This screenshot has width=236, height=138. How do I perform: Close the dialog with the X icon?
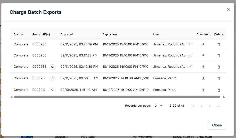228,9
